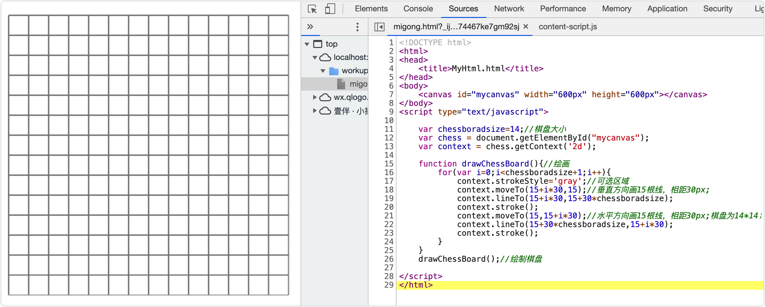Toggle the device toolbar icon
Image resolution: width=765 pixels, height=307 pixels.
pos(330,9)
